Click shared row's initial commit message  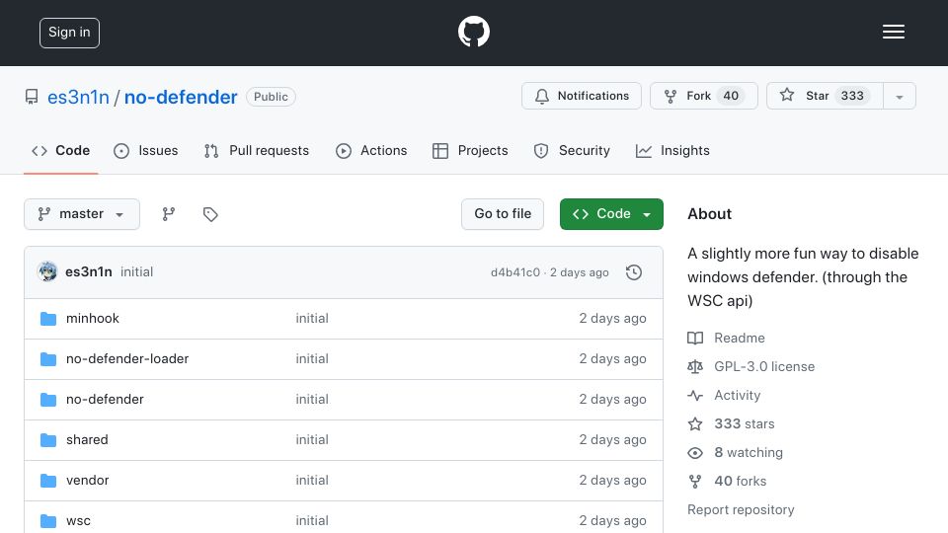point(312,440)
